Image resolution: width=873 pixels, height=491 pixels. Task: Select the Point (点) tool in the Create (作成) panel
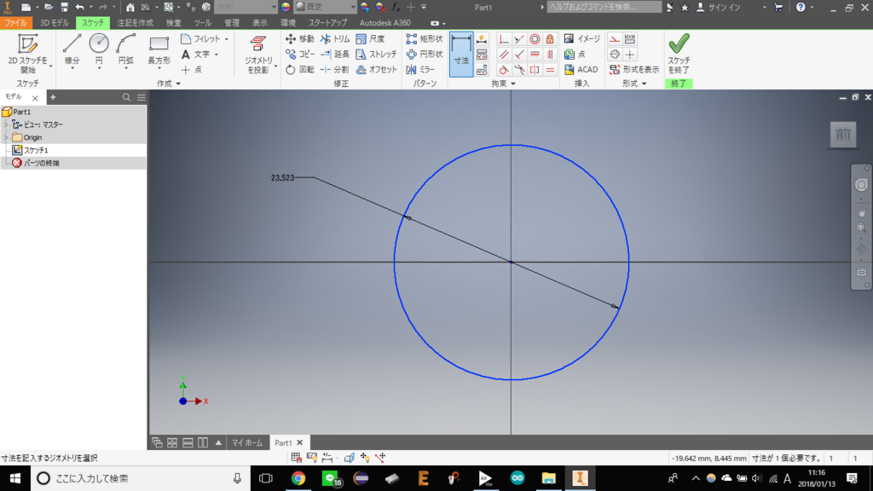point(192,70)
